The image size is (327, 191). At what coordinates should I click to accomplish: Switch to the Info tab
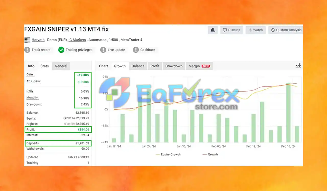pyautogui.click(x=31, y=66)
